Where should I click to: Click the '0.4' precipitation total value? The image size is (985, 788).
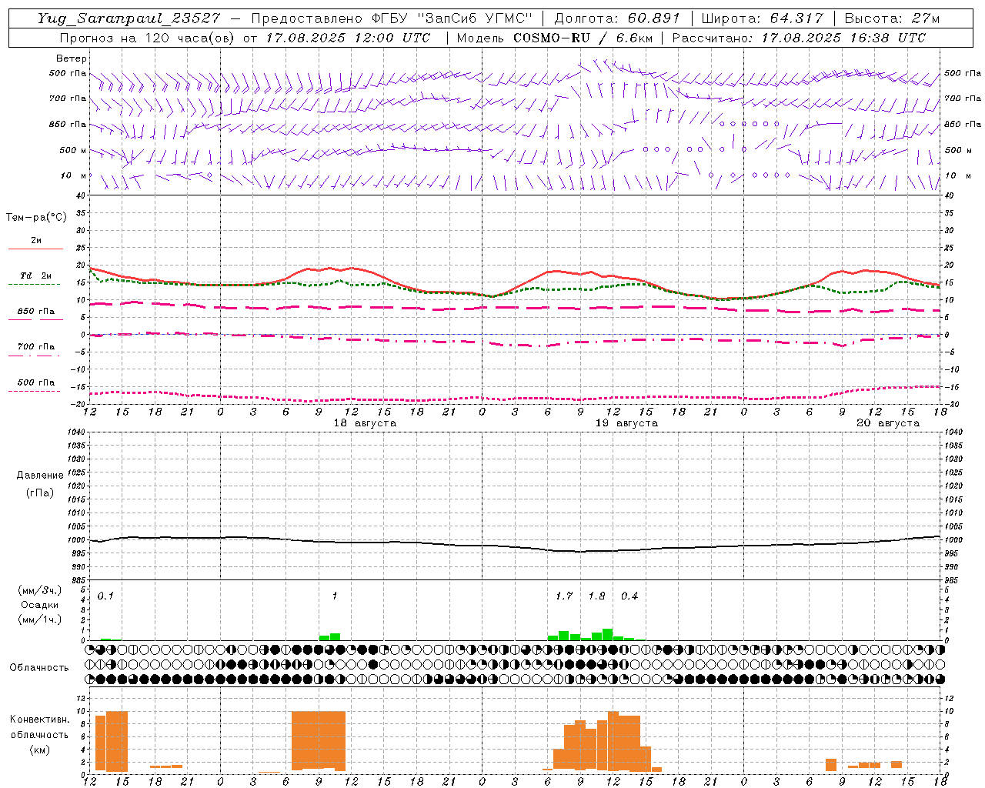pos(629,596)
